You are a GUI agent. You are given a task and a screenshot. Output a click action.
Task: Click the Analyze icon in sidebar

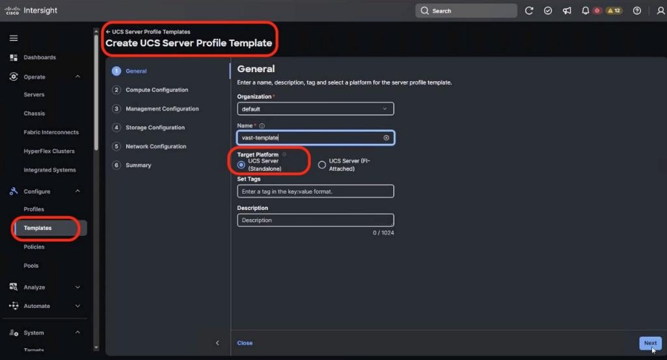(14, 287)
